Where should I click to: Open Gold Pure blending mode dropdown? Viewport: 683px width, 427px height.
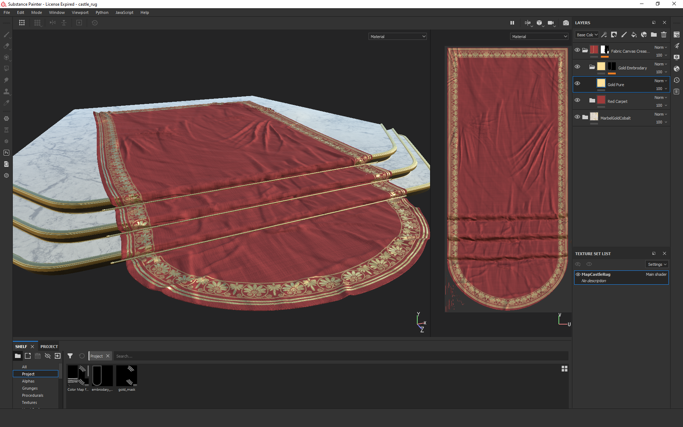(x=661, y=81)
